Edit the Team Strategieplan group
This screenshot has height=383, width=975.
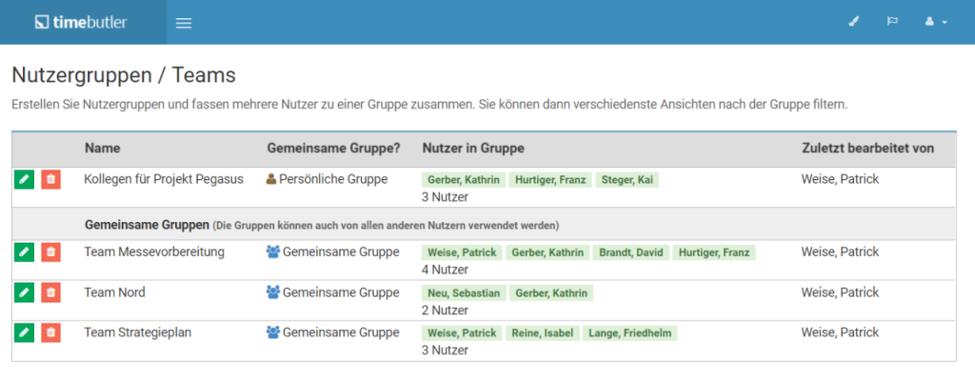click(24, 333)
